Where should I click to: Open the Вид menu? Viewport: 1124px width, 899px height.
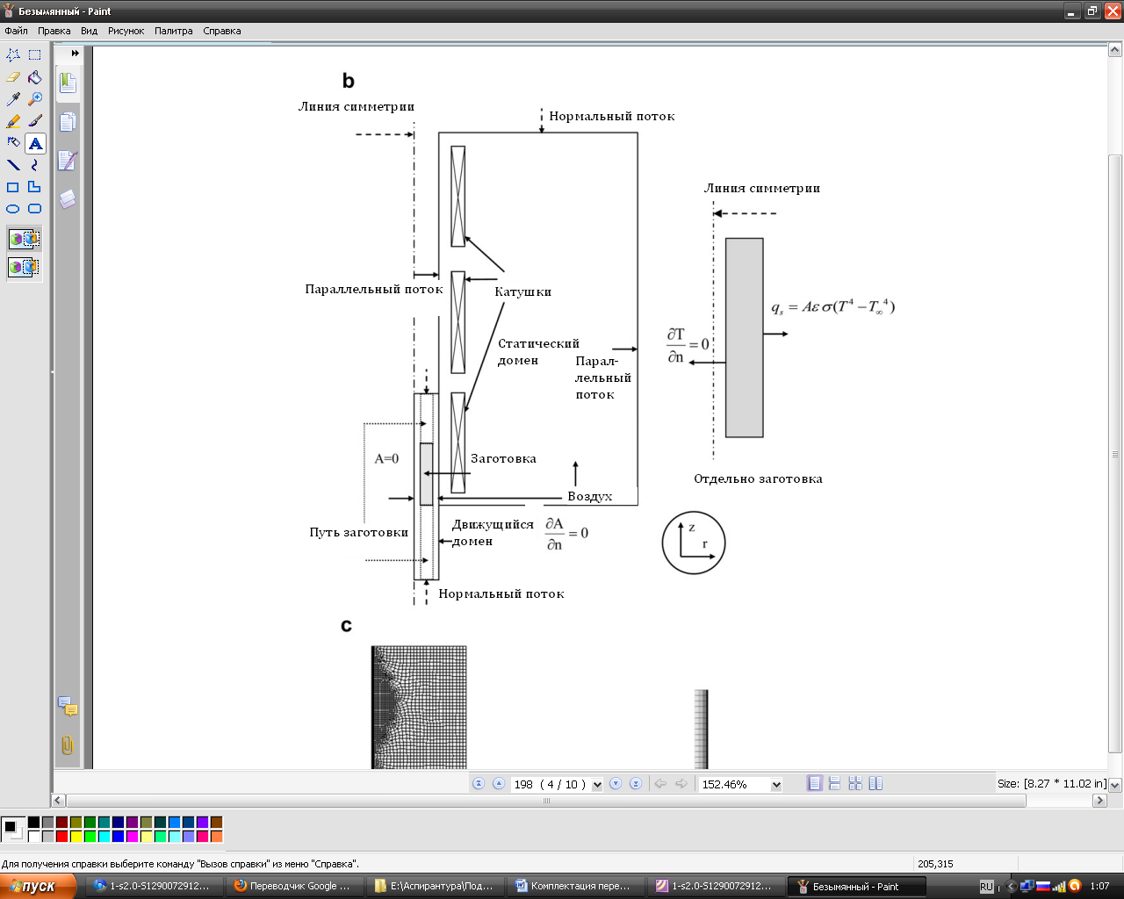click(89, 31)
